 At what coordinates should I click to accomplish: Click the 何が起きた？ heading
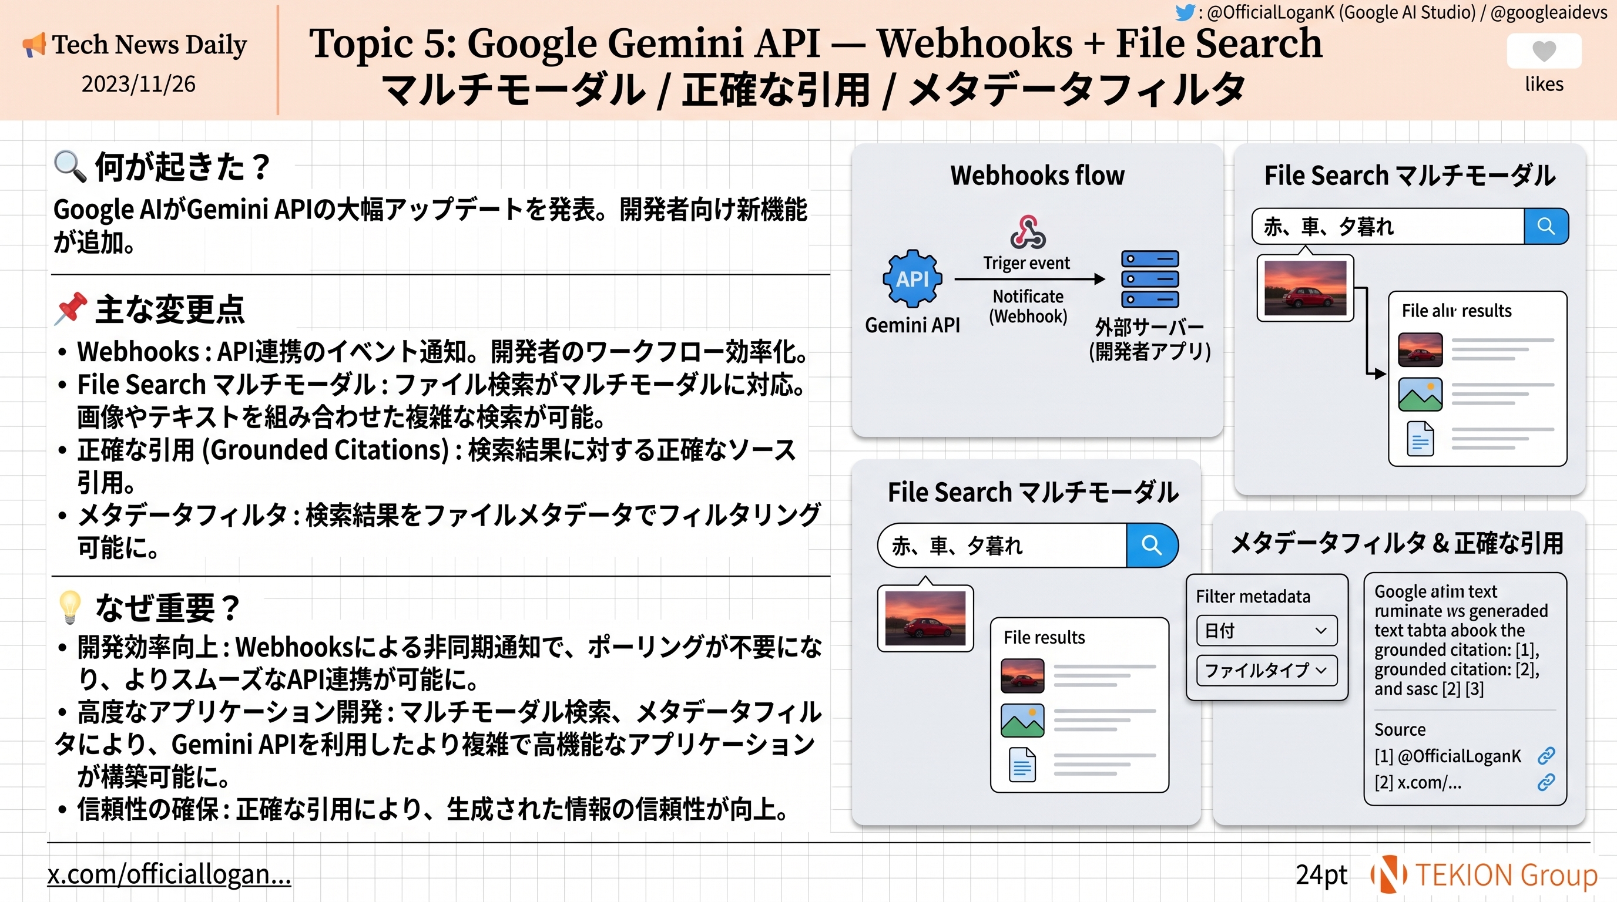183,166
